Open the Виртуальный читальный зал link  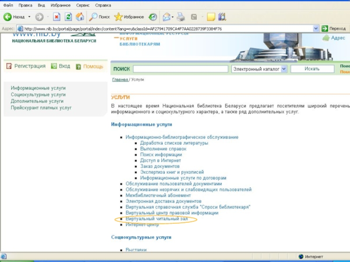coord(157,219)
